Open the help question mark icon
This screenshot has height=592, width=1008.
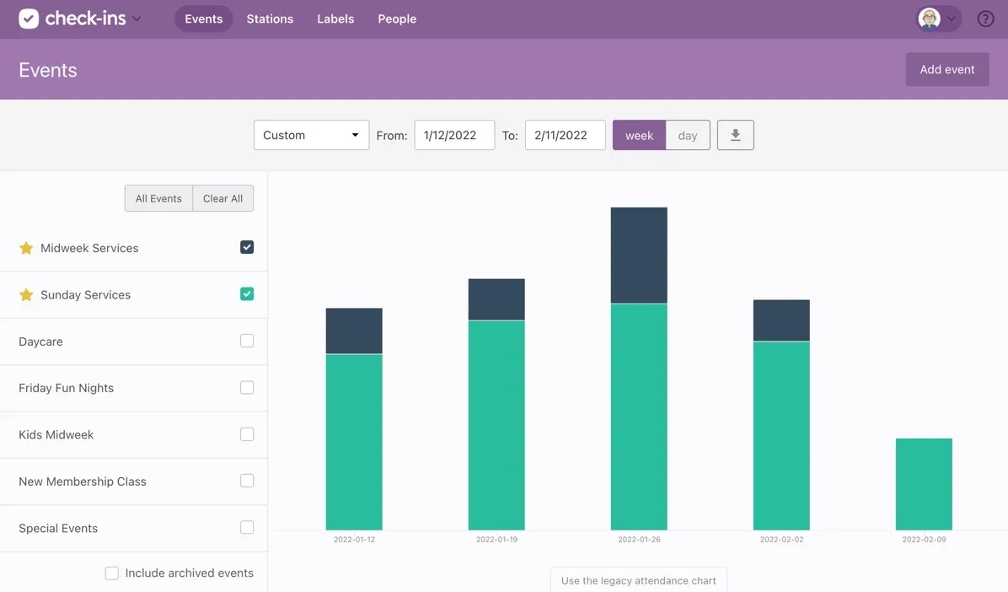click(x=985, y=19)
